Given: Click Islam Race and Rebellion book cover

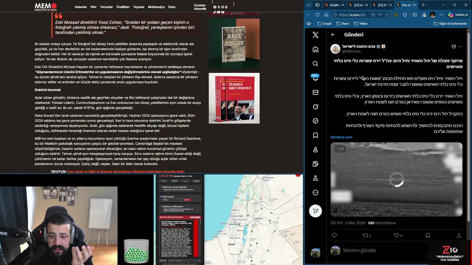Looking at the screenshot, I should (234, 44).
